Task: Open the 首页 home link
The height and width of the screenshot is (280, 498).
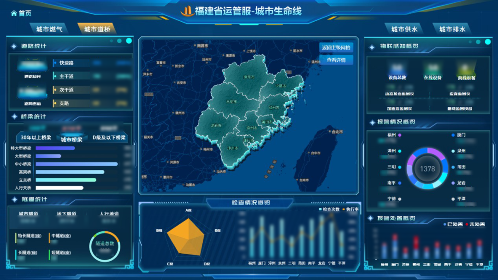Action: [x=21, y=13]
